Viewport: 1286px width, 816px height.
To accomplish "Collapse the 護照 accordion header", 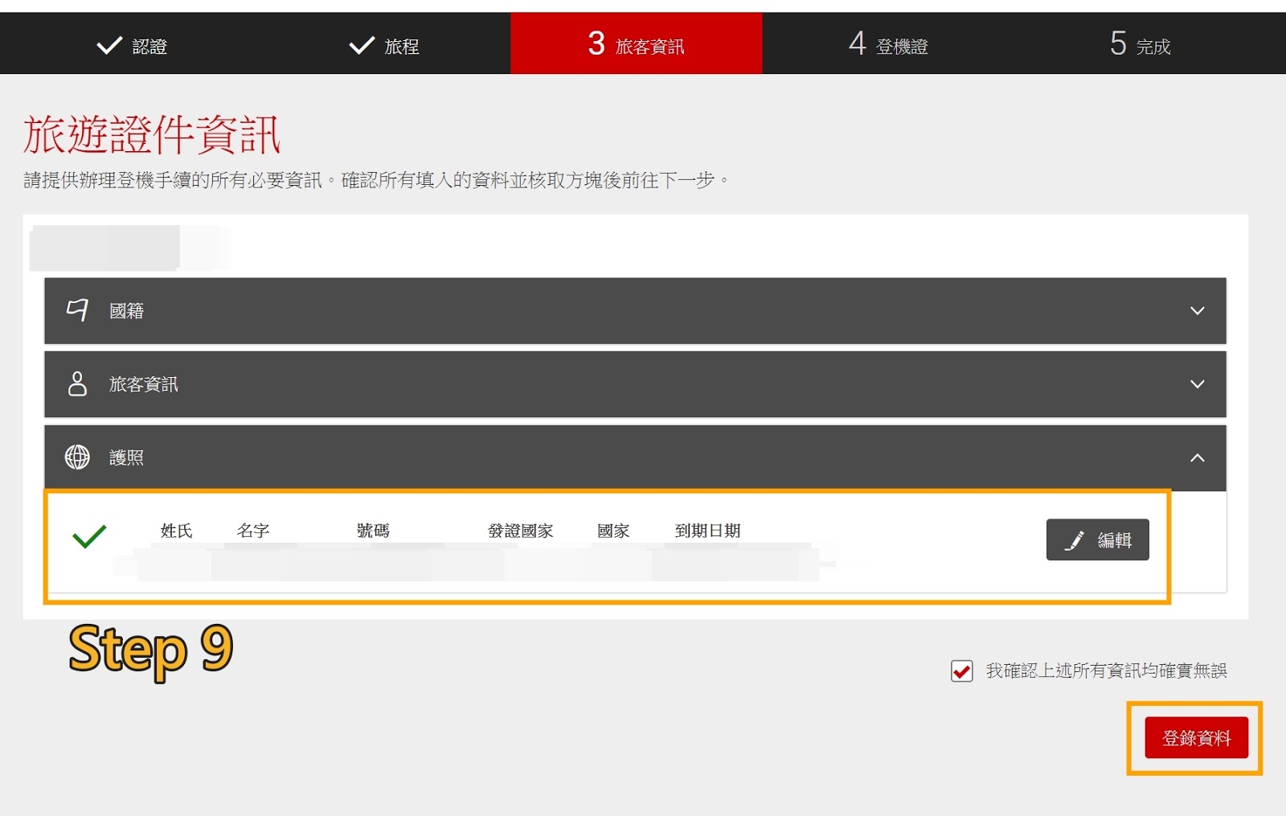I will tap(635, 457).
